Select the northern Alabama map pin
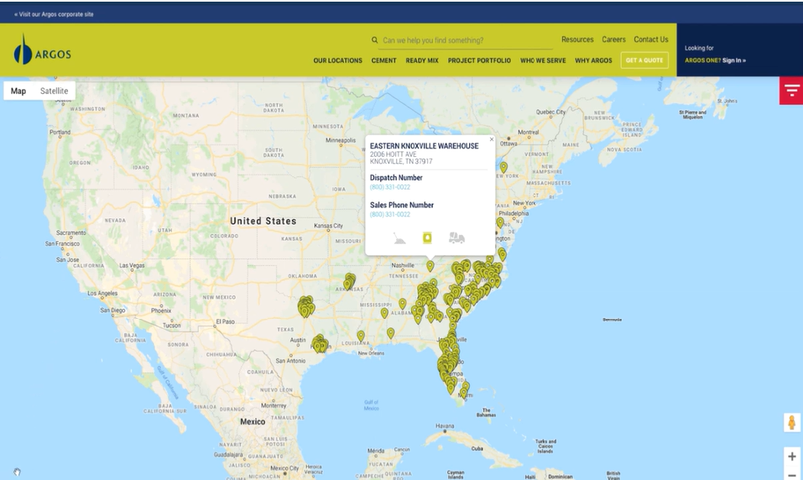 403,304
